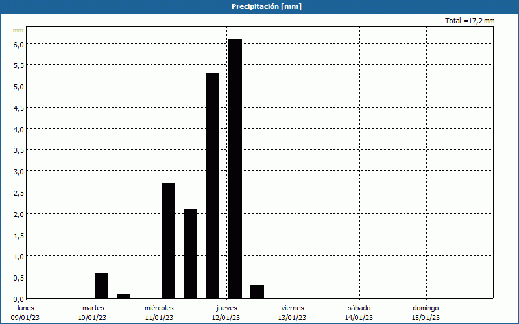
Task: Click the 2,5 y-axis value
Action: click(19, 193)
